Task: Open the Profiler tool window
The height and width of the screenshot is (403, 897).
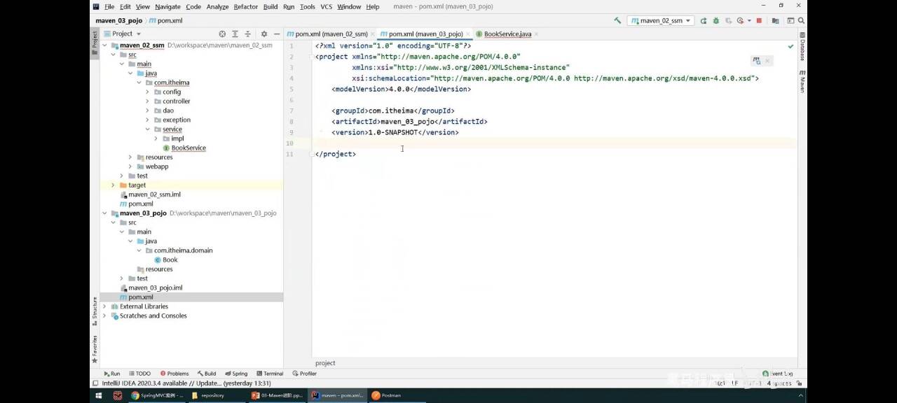Action: tap(305, 374)
